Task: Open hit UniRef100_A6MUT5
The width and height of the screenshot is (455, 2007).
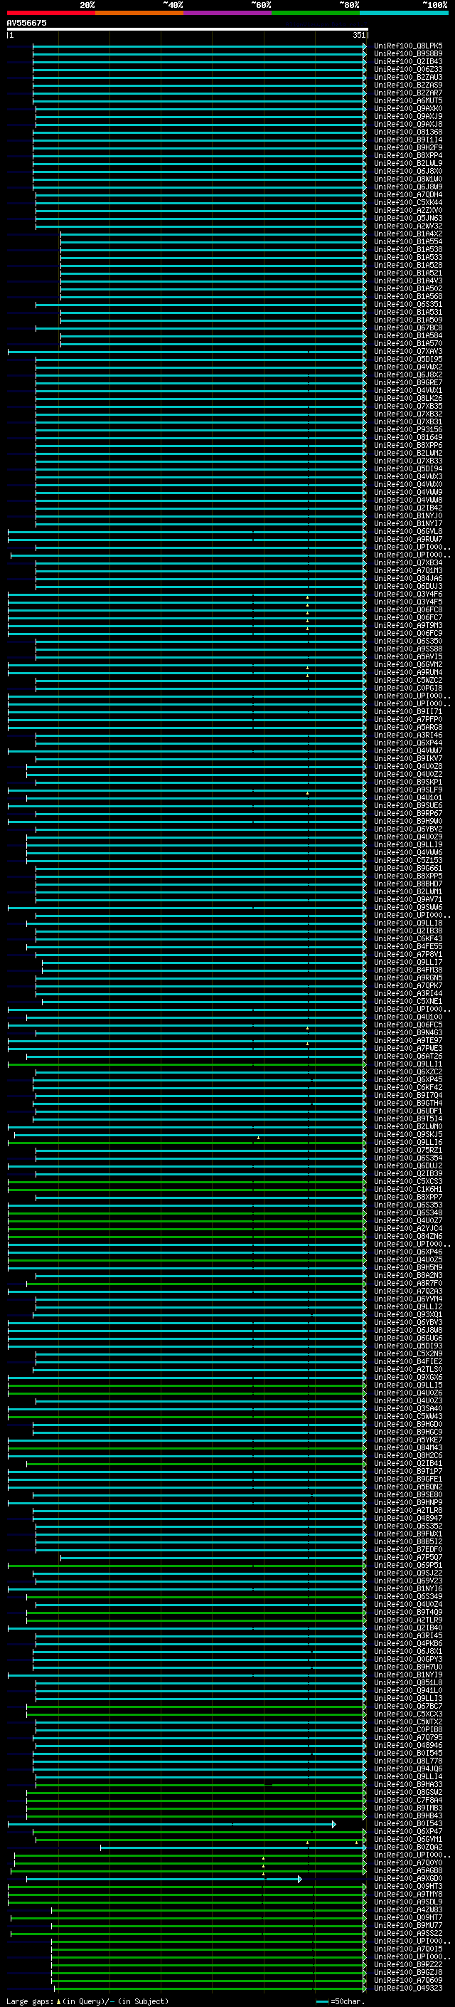Action: pyautogui.click(x=408, y=100)
